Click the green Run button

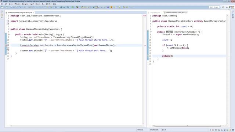[x=73, y=7]
